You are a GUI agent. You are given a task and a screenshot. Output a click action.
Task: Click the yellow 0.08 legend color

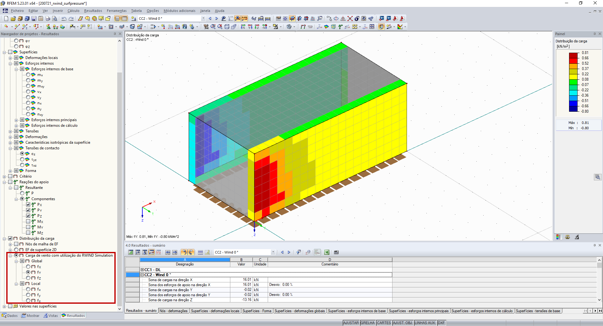click(x=573, y=77)
